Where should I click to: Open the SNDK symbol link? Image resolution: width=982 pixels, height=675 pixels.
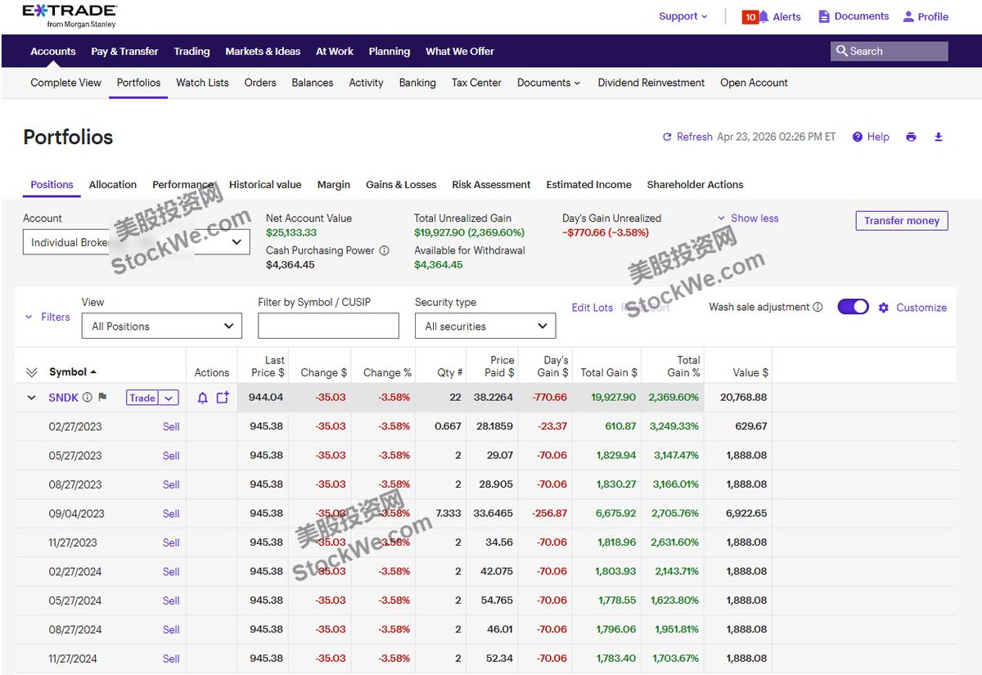64,398
